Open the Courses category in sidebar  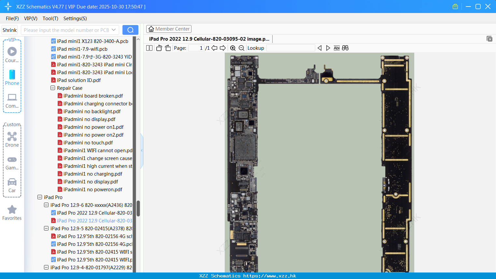pyautogui.click(x=12, y=55)
